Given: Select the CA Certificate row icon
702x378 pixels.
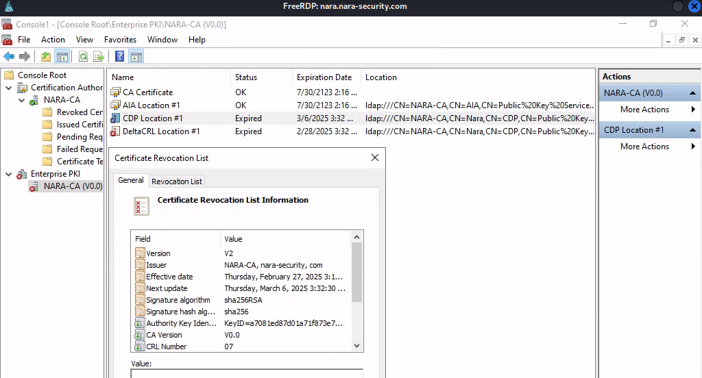Looking at the screenshot, I should click(x=115, y=92).
